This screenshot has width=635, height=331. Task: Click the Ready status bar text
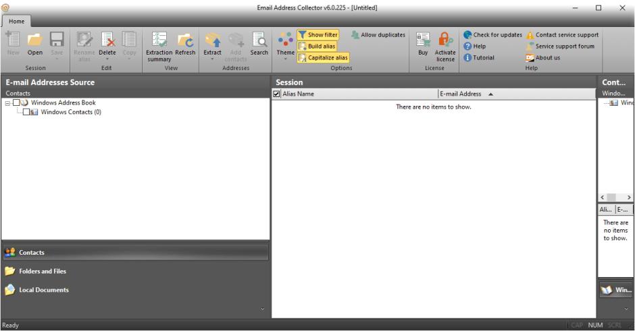coord(11,325)
